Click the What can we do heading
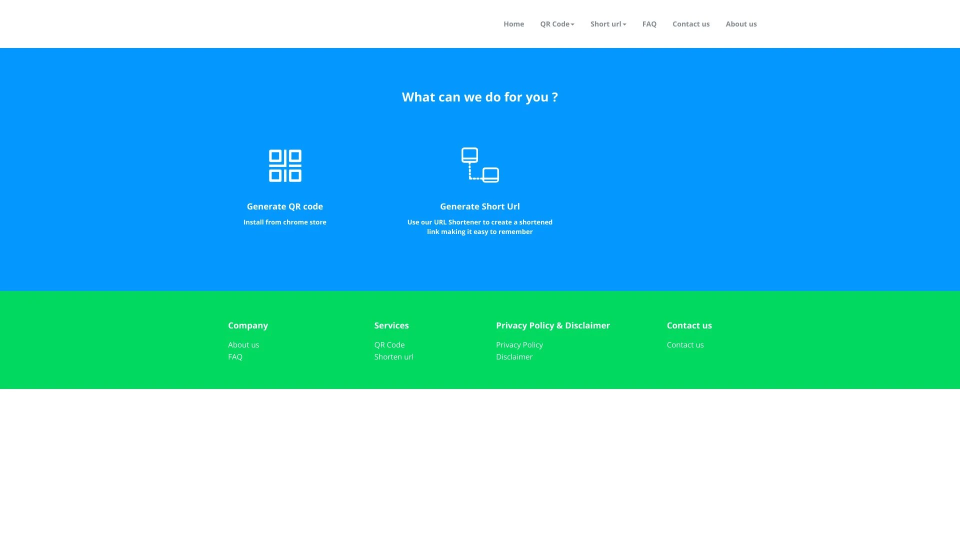This screenshot has width=960, height=540. pos(479,97)
